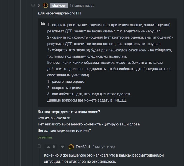Click the "ответить" reply link
This screenshot has height=166, width=184.
click(45, 137)
